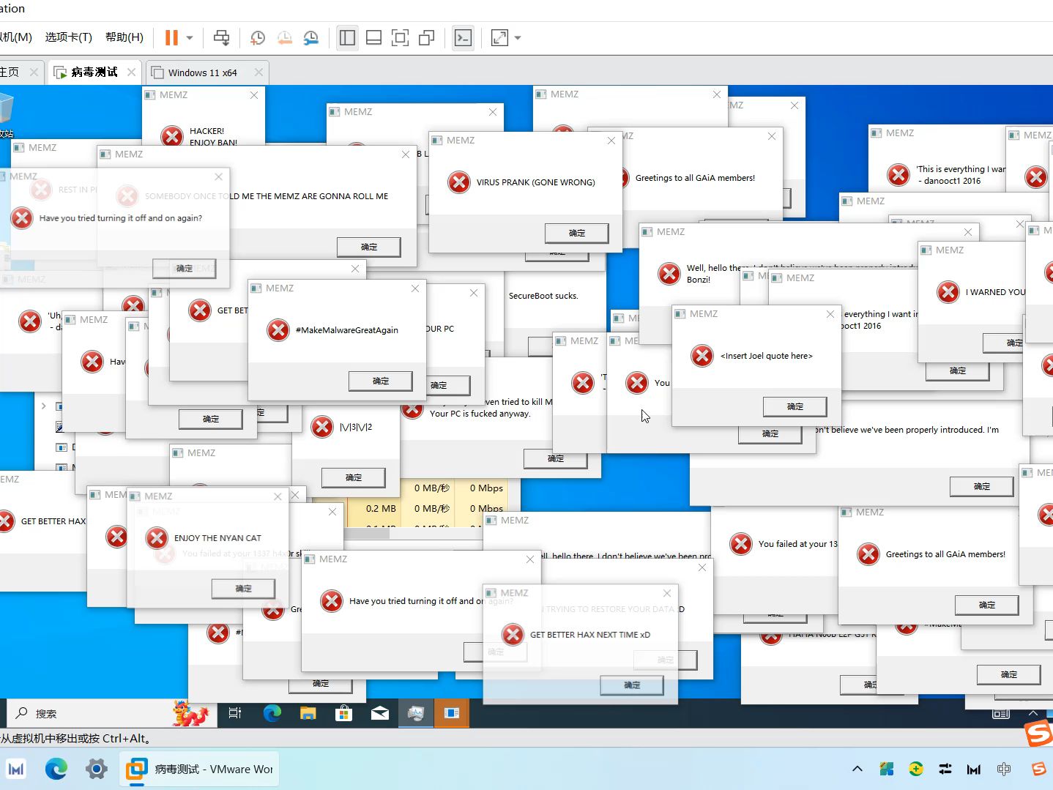Show hidden icons in host system tray
The height and width of the screenshot is (790, 1053).
[857, 769]
